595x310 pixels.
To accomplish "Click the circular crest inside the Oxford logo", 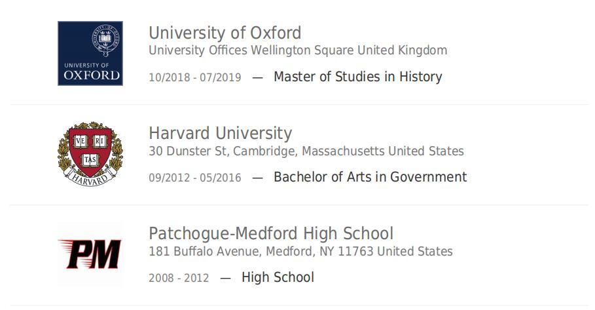I will tap(106, 41).
